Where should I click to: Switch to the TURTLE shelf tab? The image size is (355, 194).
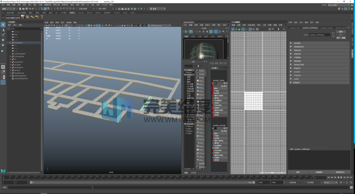tap(117, 13)
